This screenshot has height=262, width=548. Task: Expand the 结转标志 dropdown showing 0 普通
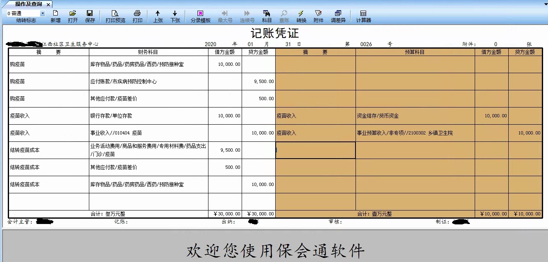43,13
